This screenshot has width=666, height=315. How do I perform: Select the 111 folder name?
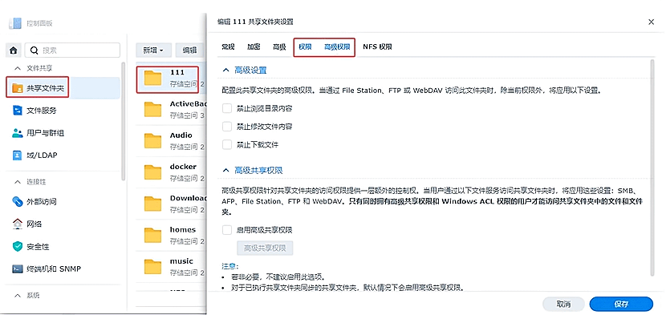pyautogui.click(x=177, y=73)
